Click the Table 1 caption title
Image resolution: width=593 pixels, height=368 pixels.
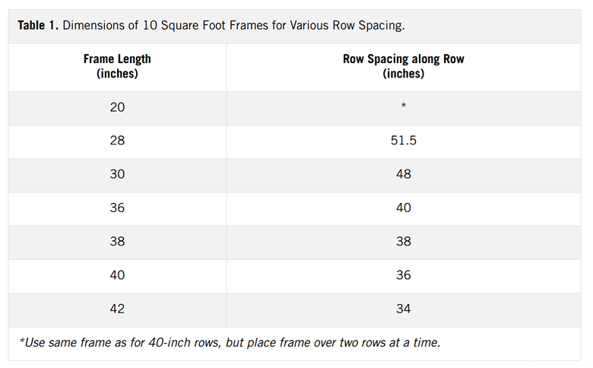[x=211, y=25]
